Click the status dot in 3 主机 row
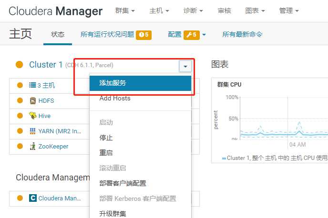 tap(20, 85)
